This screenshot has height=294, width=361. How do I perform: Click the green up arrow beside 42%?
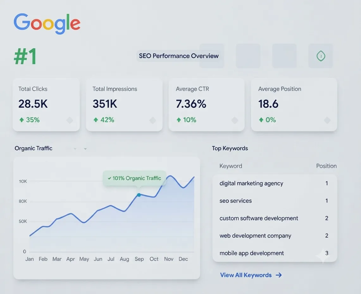[96, 120]
